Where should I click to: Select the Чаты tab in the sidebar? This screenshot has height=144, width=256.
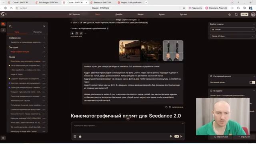tap(17, 32)
